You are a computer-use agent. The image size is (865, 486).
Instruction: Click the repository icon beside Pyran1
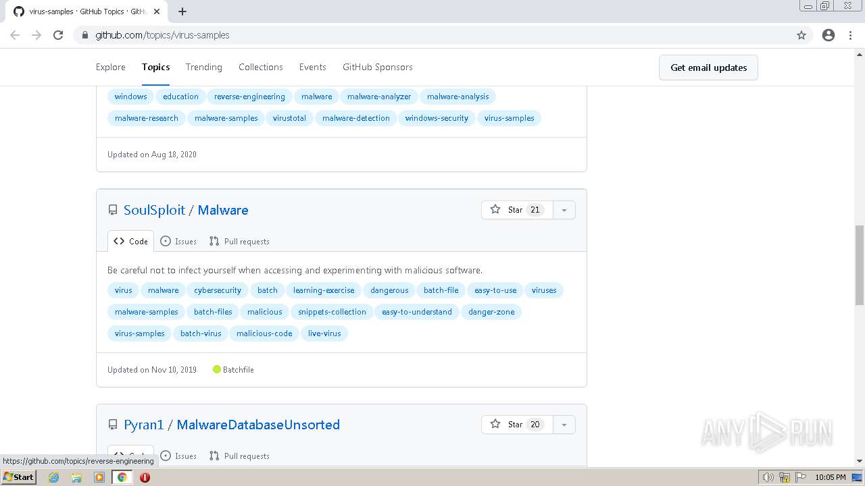113,425
